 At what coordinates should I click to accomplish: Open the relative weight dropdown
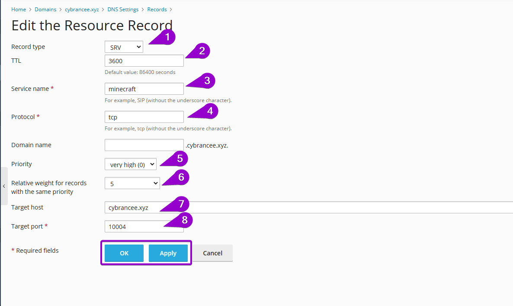coord(132,183)
